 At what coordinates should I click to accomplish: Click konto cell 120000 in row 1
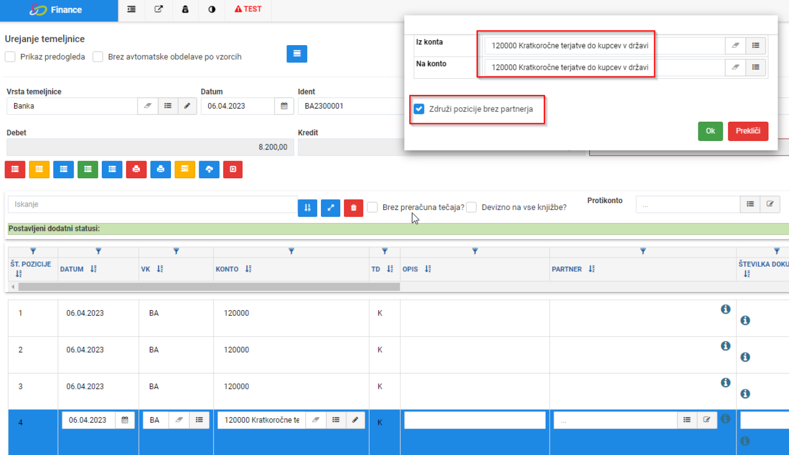237,313
